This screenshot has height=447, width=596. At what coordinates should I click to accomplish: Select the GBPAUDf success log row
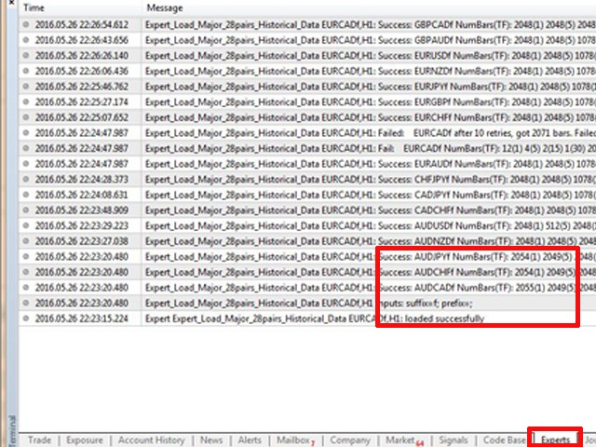pyautogui.click(x=307, y=40)
